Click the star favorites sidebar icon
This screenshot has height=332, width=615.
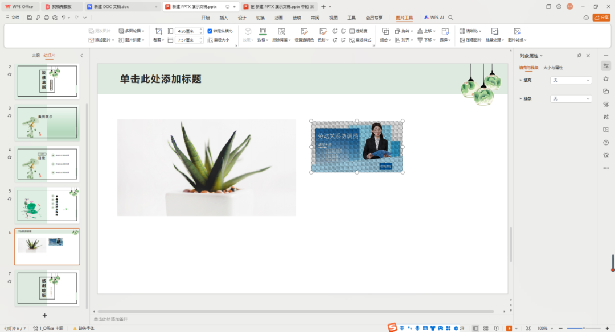click(x=606, y=78)
